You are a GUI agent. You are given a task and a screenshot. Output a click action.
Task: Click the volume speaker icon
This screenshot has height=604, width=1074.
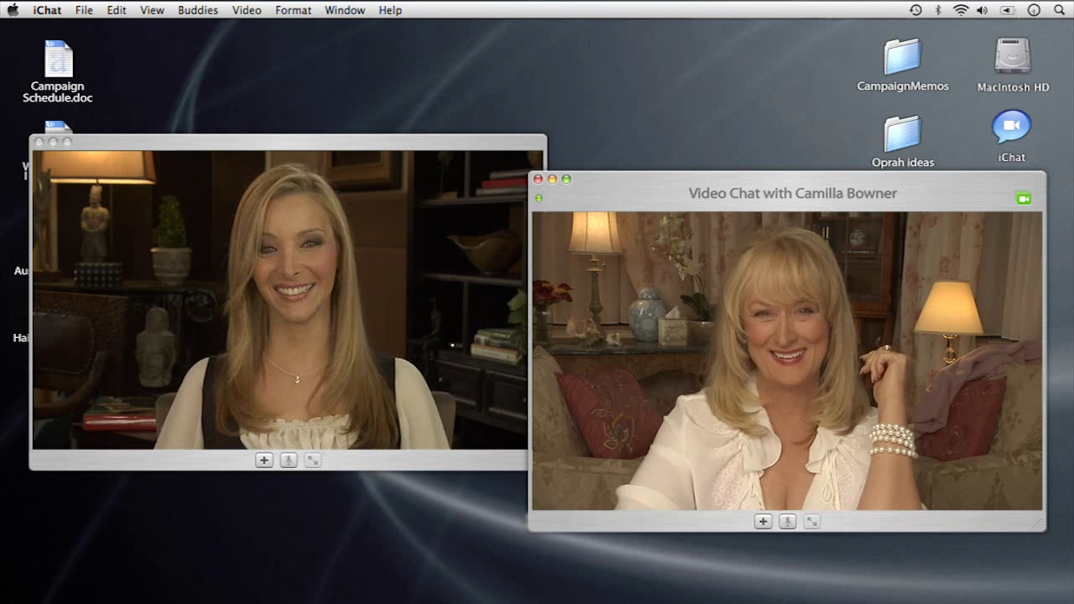coord(983,10)
